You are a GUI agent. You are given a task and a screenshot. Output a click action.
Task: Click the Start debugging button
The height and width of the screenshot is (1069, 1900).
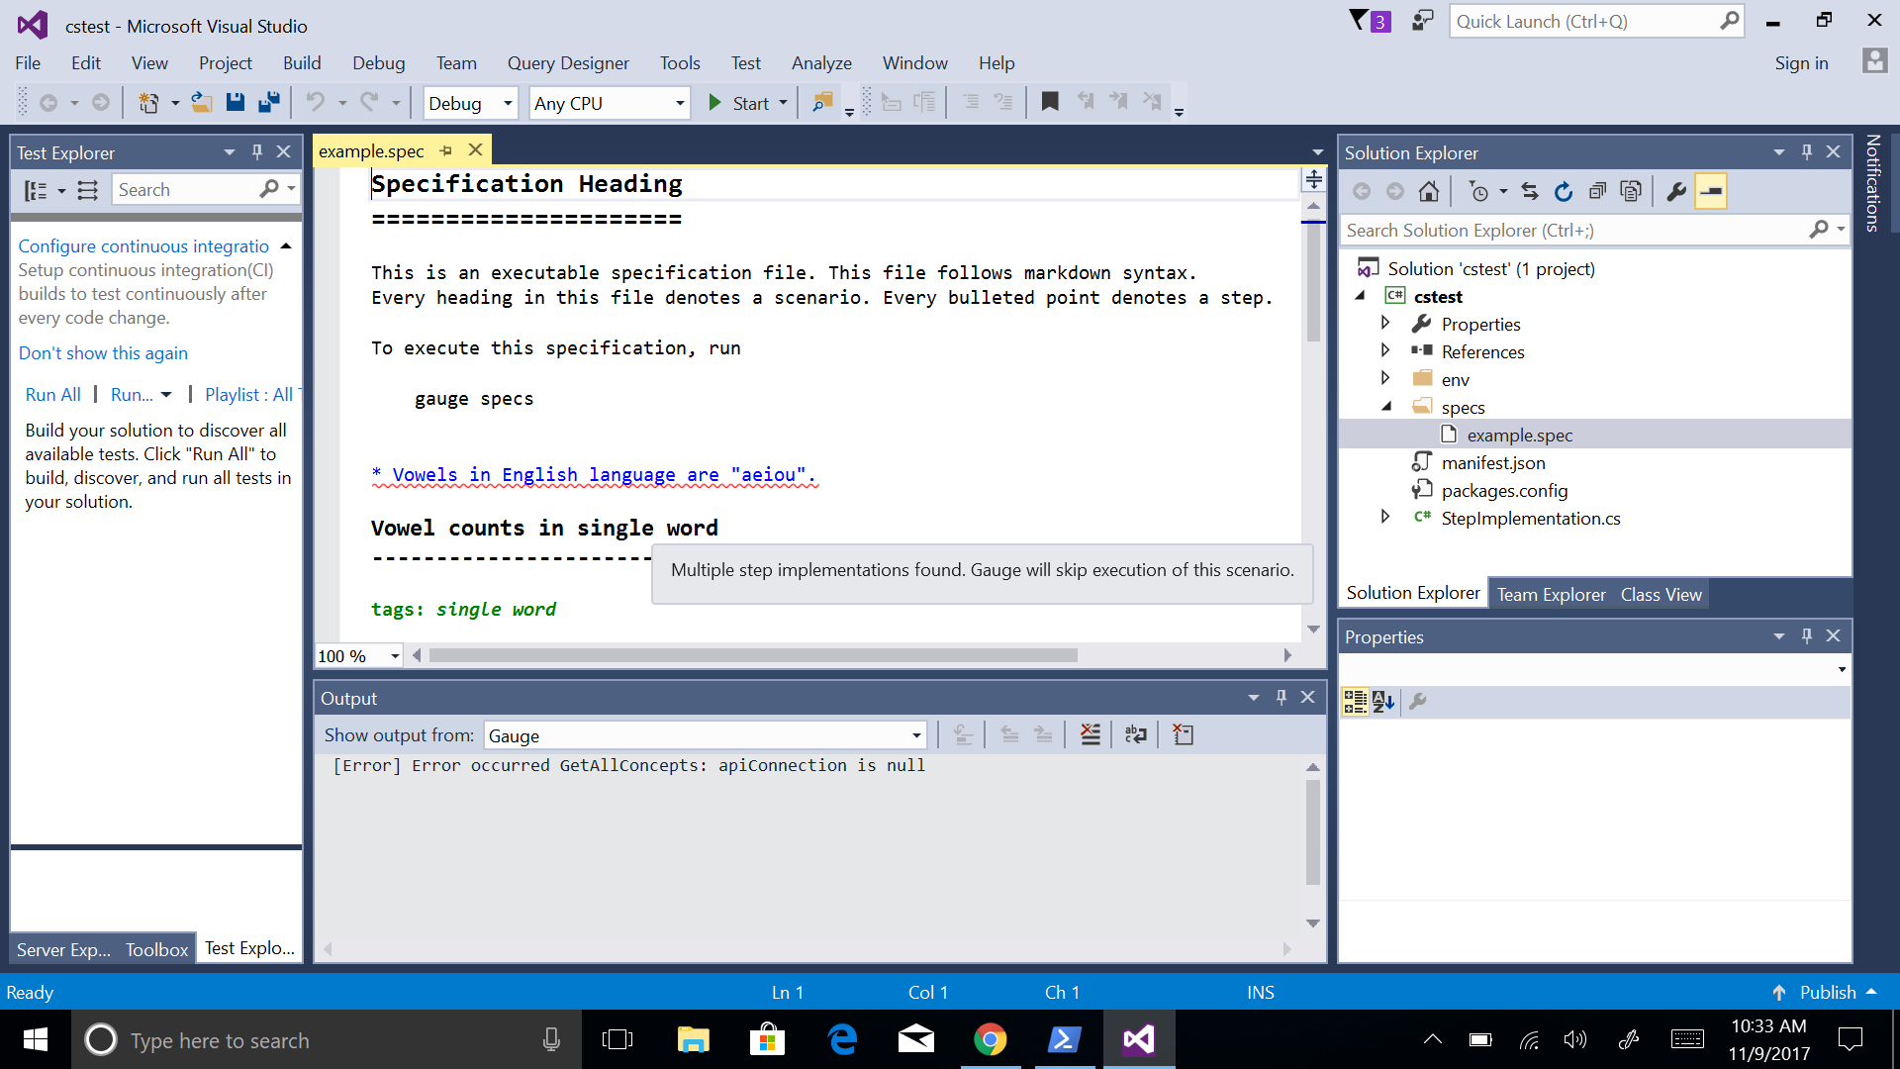tap(739, 103)
